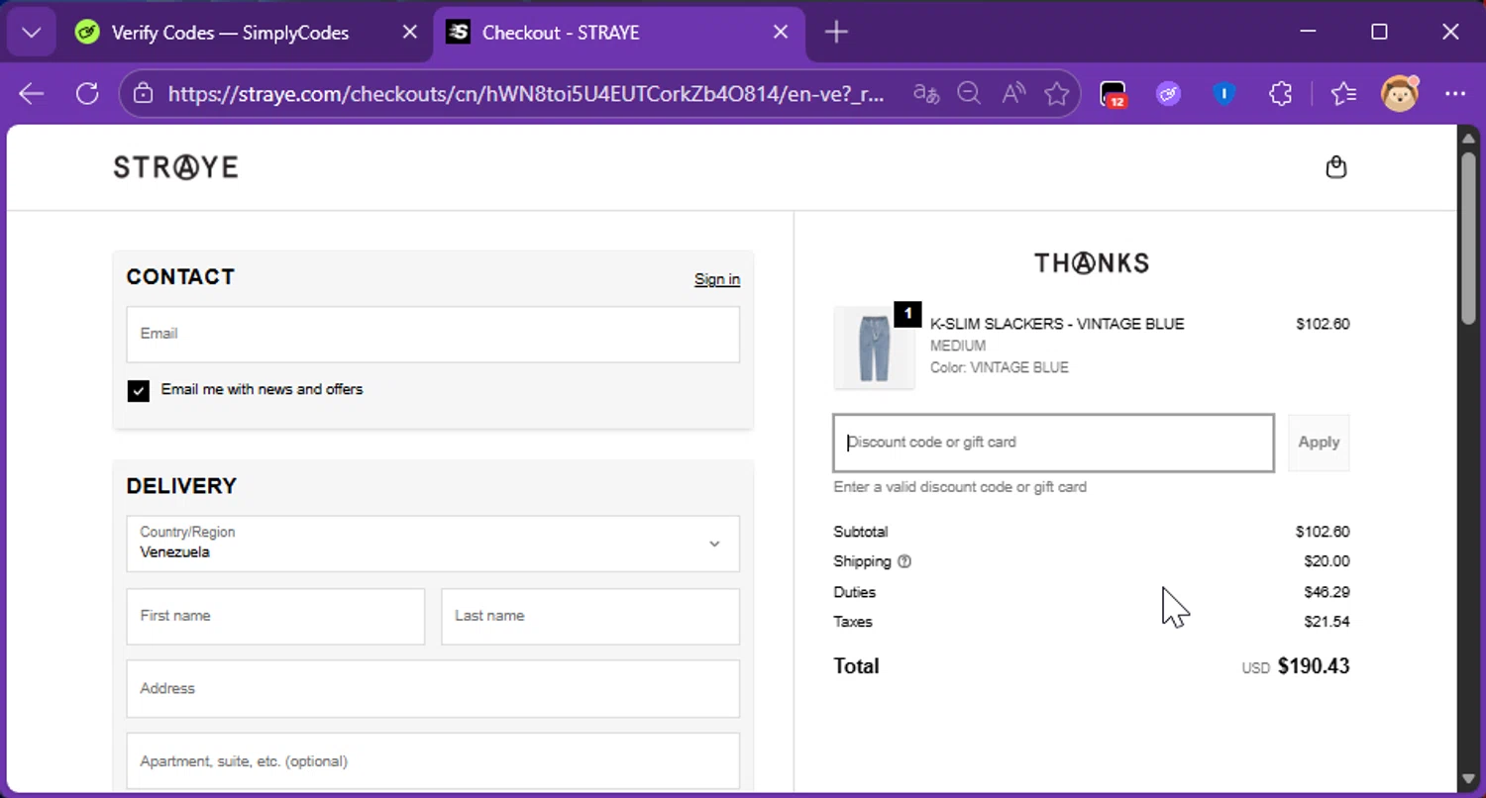Reload the page with refresh icon
Screen dimensions: 1486x798
(x=87, y=94)
